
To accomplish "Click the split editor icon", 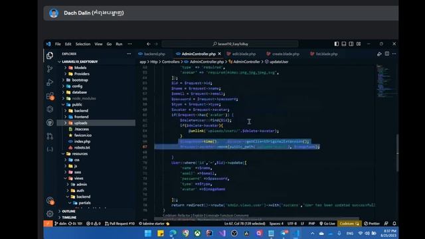I will coord(386,54).
